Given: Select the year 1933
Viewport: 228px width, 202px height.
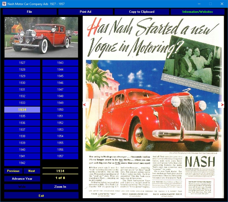Looking at the screenshot, I should (22, 103).
